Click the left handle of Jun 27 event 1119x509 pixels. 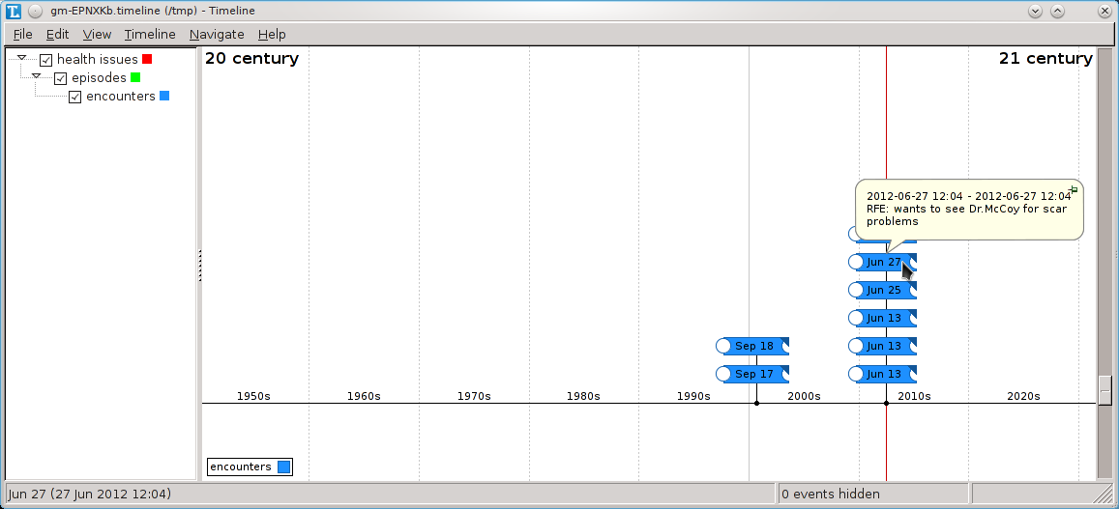coord(856,263)
